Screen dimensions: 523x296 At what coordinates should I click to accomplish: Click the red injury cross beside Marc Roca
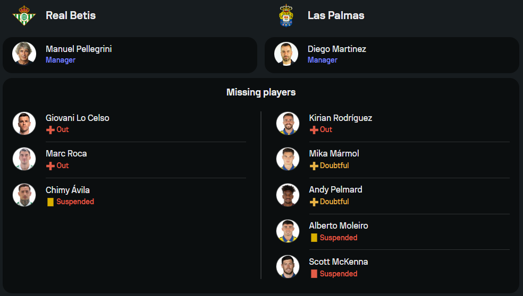click(50, 166)
